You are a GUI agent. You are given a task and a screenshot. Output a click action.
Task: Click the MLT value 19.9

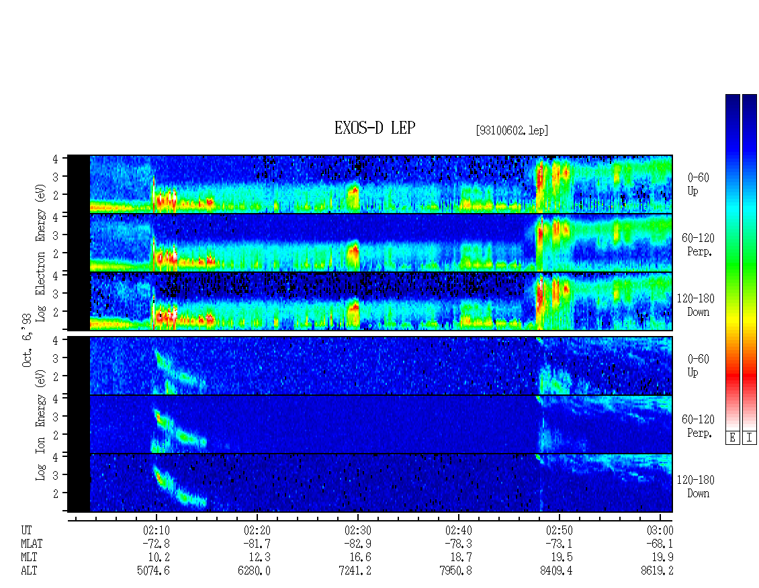pos(663,558)
